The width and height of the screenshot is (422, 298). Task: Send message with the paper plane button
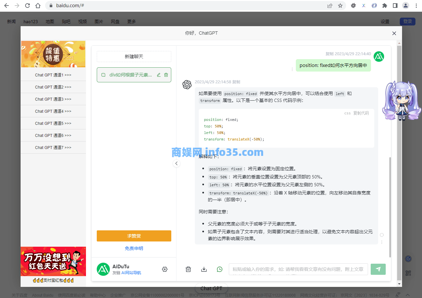click(378, 269)
